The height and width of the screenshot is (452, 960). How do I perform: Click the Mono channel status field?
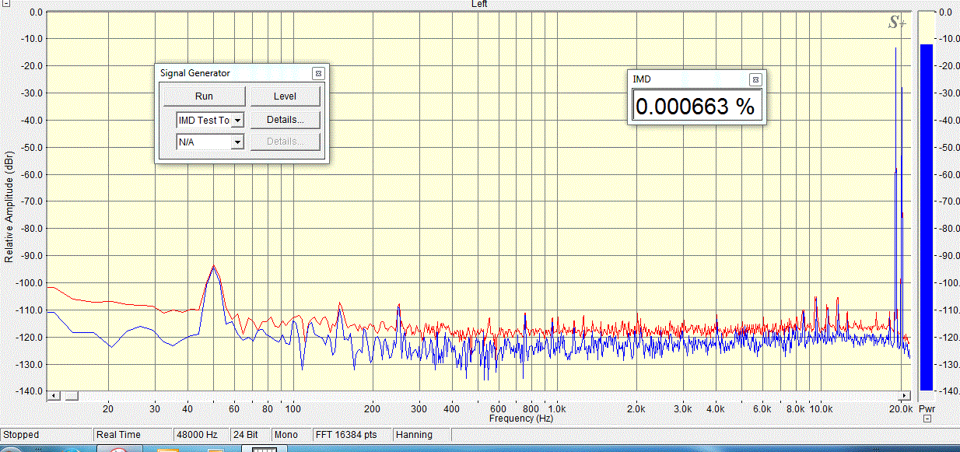pos(291,435)
